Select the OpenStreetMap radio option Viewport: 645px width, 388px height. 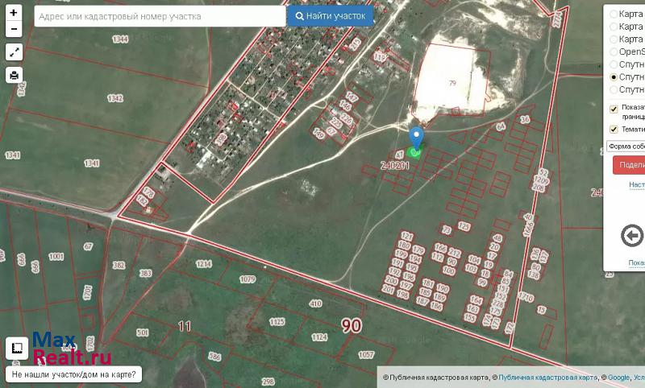614,52
